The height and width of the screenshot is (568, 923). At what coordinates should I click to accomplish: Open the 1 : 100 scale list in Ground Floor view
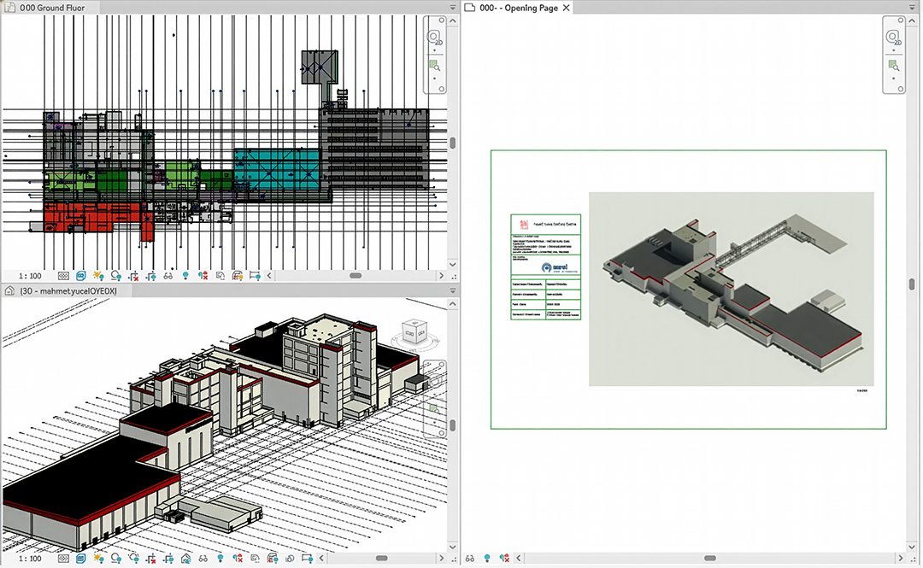[29, 276]
